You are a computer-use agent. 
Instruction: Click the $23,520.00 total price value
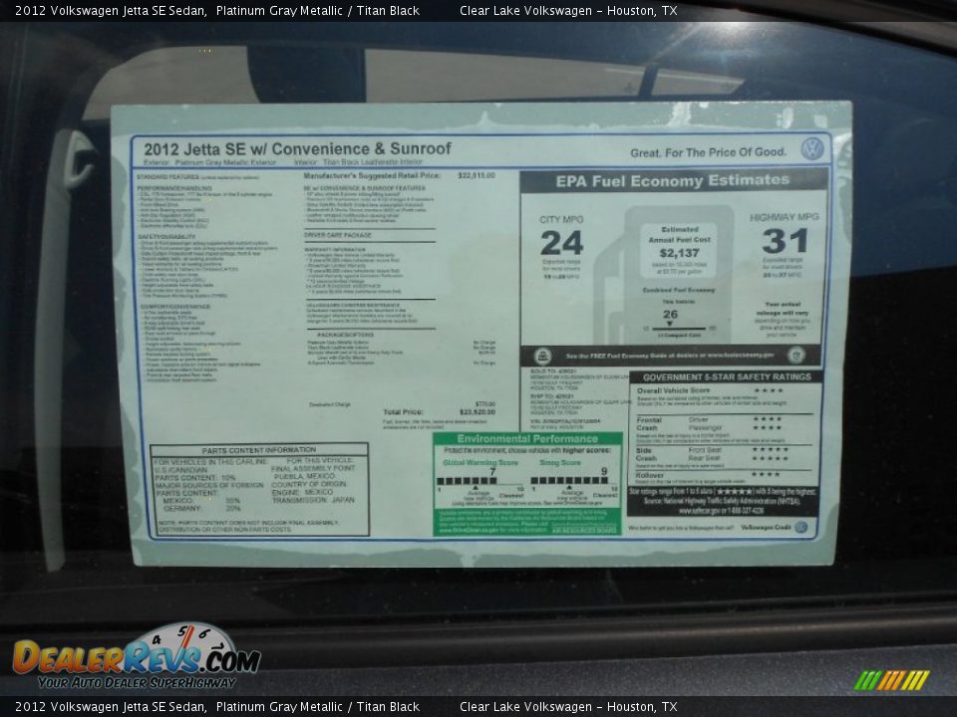tap(477, 412)
